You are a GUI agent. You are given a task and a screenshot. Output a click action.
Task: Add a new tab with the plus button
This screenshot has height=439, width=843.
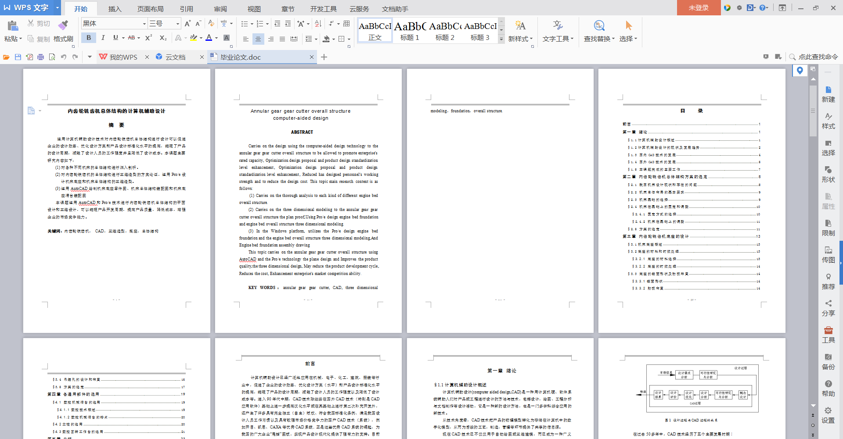(x=324, y=57)
